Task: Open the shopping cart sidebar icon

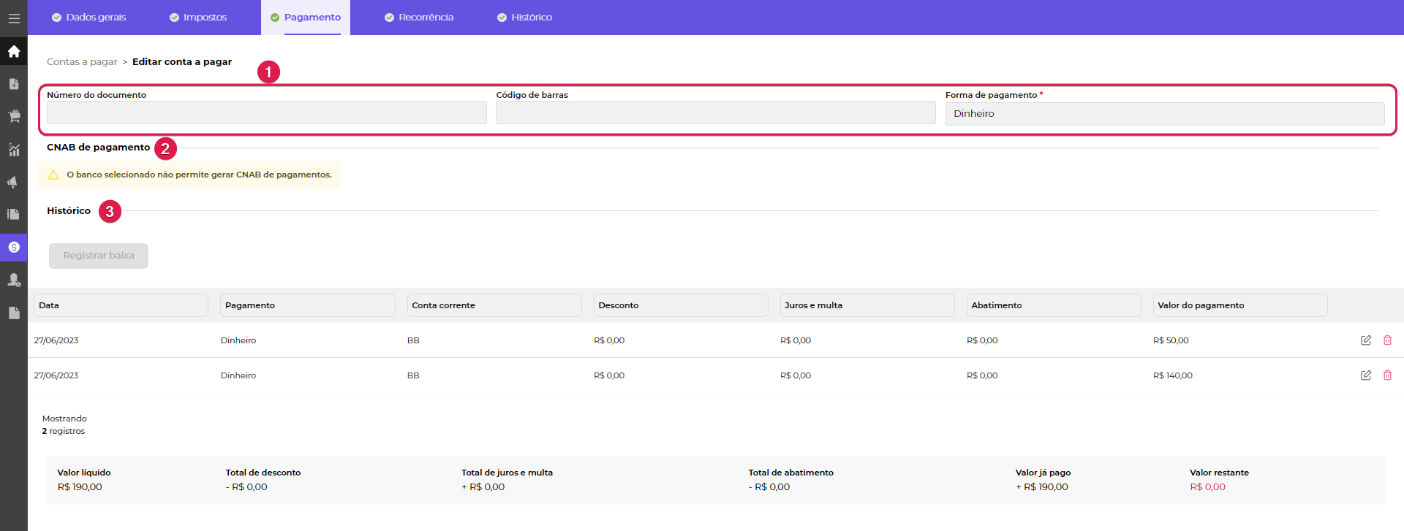Action: pos(14,116)
